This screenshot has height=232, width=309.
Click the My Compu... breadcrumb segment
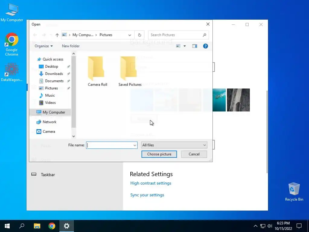[x=83, y=35]
